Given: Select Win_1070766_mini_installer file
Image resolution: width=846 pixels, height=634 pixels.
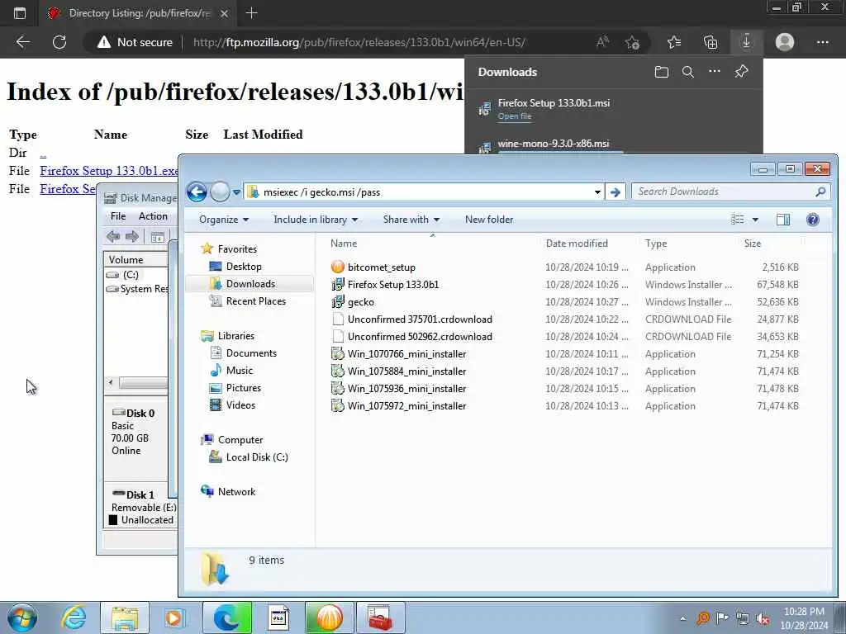Looking at the screenshot, I should 406,354.
